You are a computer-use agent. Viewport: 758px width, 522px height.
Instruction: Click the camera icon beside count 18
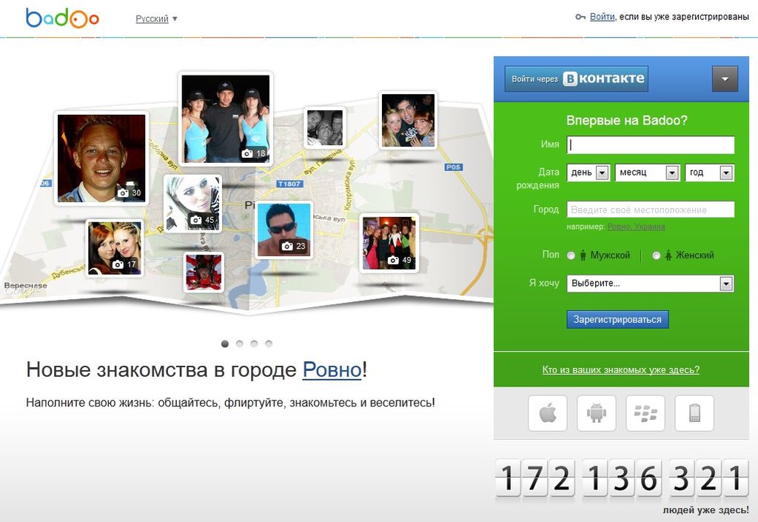[247, 153]
